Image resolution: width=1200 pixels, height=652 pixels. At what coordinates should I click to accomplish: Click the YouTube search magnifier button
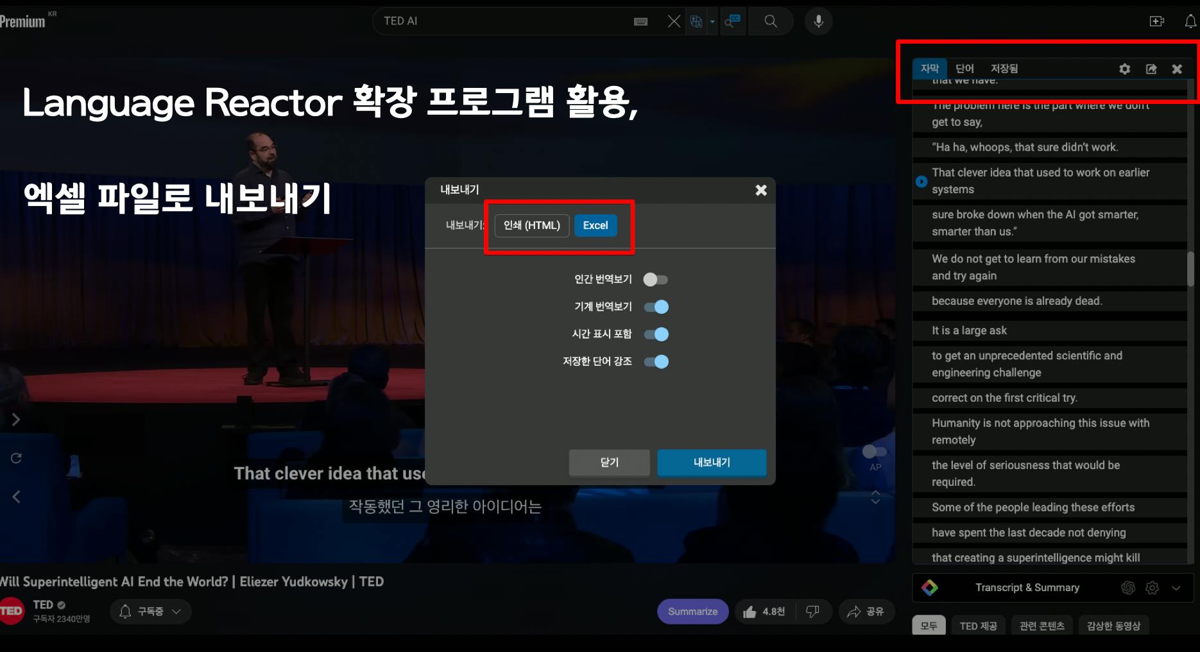771,21
